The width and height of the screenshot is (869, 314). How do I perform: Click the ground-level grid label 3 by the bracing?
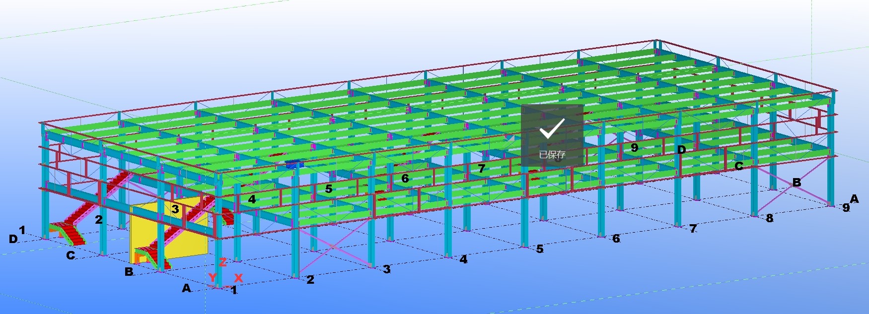click(387, 269)
